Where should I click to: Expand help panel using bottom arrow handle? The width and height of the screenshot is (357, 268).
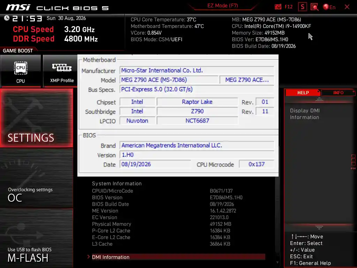coord(319,227)
